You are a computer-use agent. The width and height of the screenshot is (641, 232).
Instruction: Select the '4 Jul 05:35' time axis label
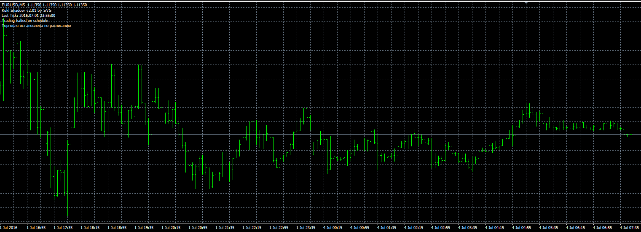(548, 228)
